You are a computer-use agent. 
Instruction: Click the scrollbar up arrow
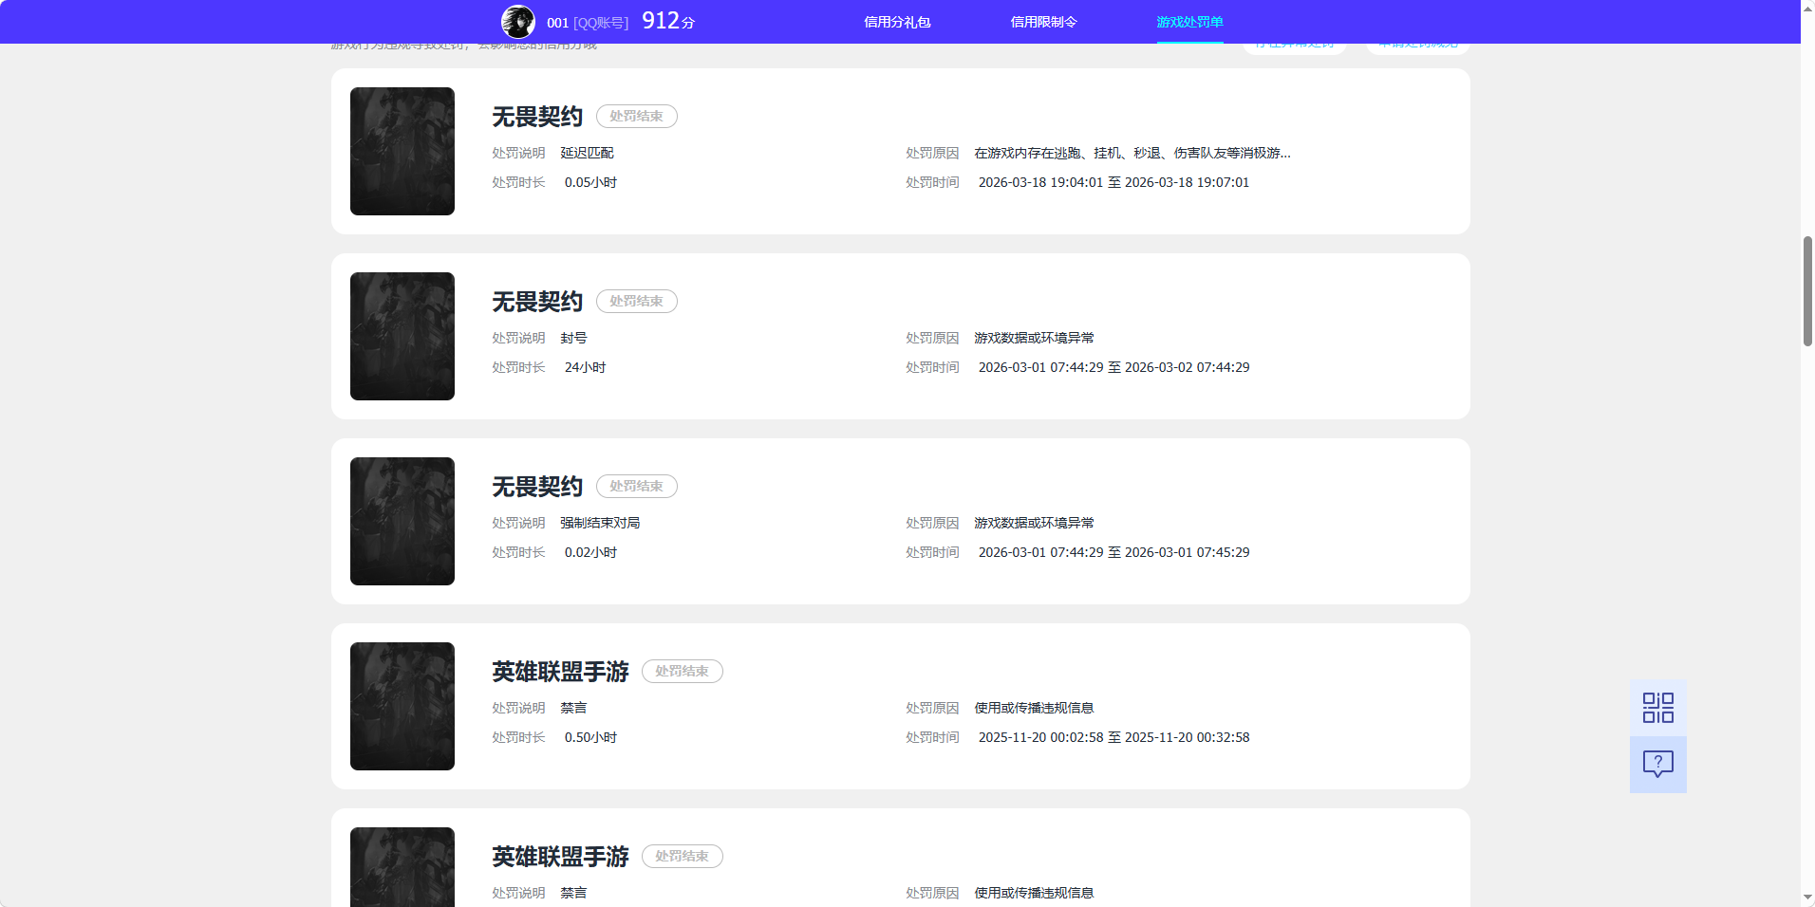1806,8
